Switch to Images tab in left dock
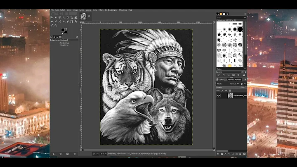 click(x=60, y=37)
